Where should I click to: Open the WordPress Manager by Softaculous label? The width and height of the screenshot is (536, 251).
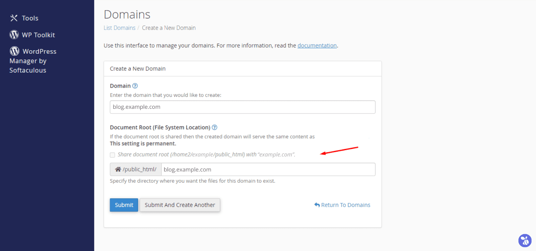tap(33, 61)
